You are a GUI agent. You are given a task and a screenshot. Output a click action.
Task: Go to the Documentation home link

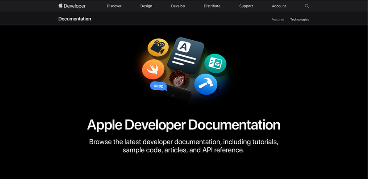coord(74,19)
